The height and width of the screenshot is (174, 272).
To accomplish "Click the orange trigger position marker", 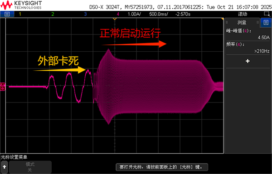I will [x=115, y=19].
